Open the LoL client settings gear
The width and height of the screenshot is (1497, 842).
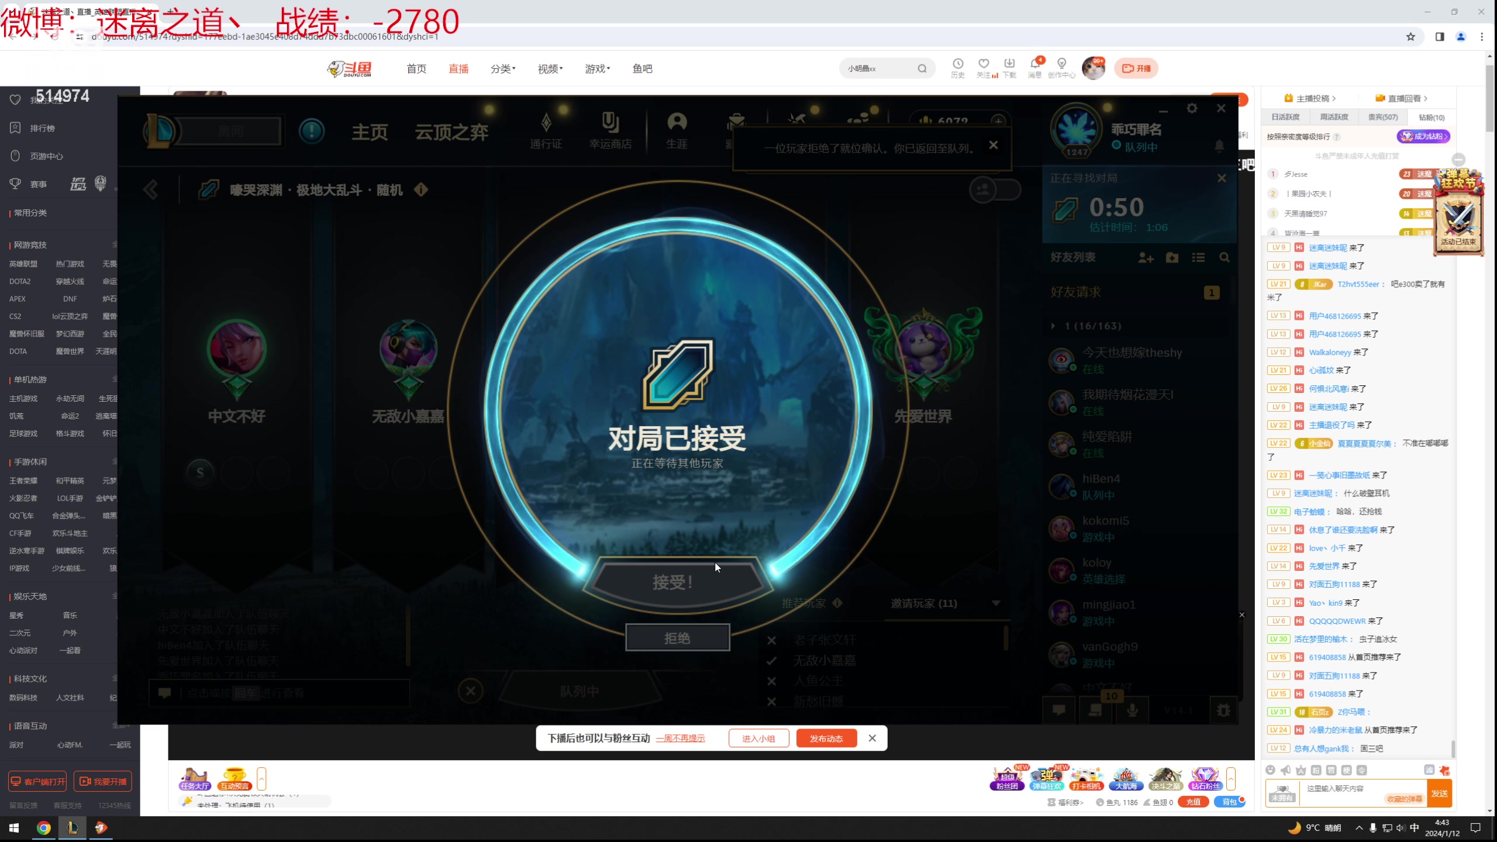point(1193,108)
